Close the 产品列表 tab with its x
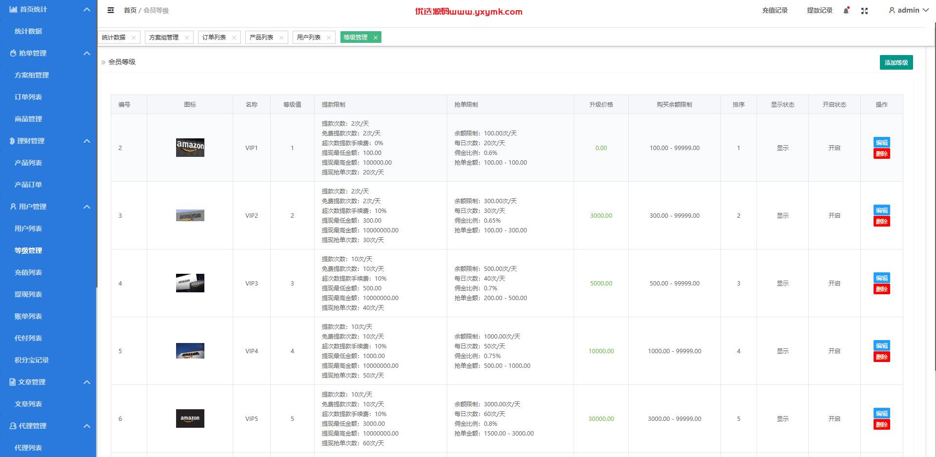 coord(281,38)
